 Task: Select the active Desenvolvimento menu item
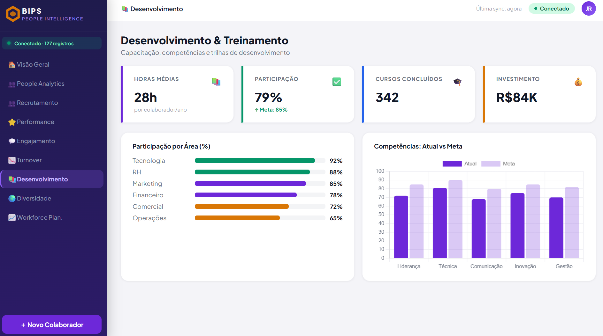point(52,179)
